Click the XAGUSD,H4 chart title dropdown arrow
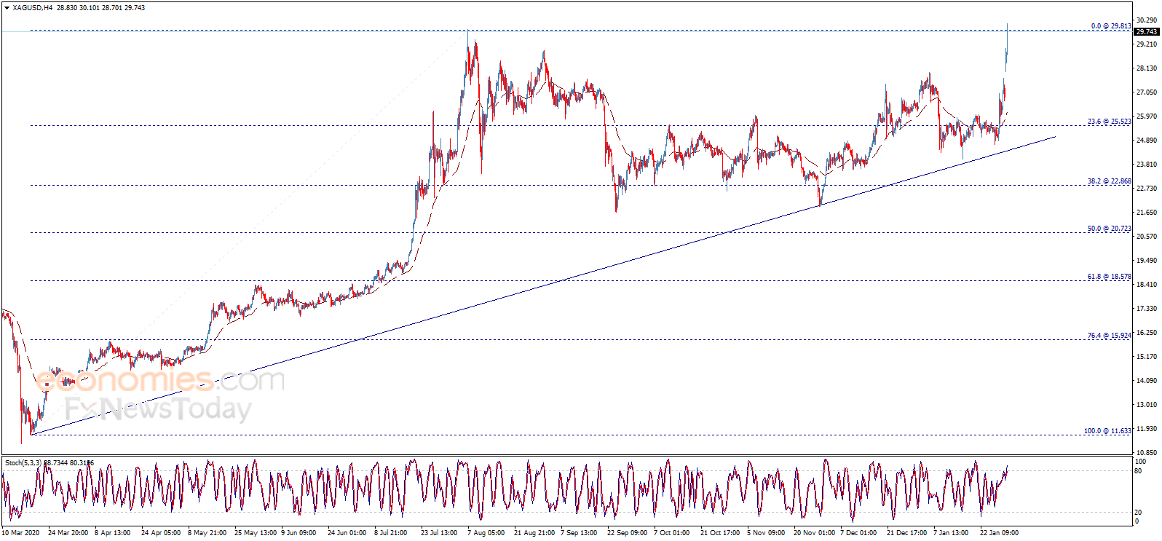Image resolution: width=1162 pixels, height=541 pixels. tap(7, 8)
